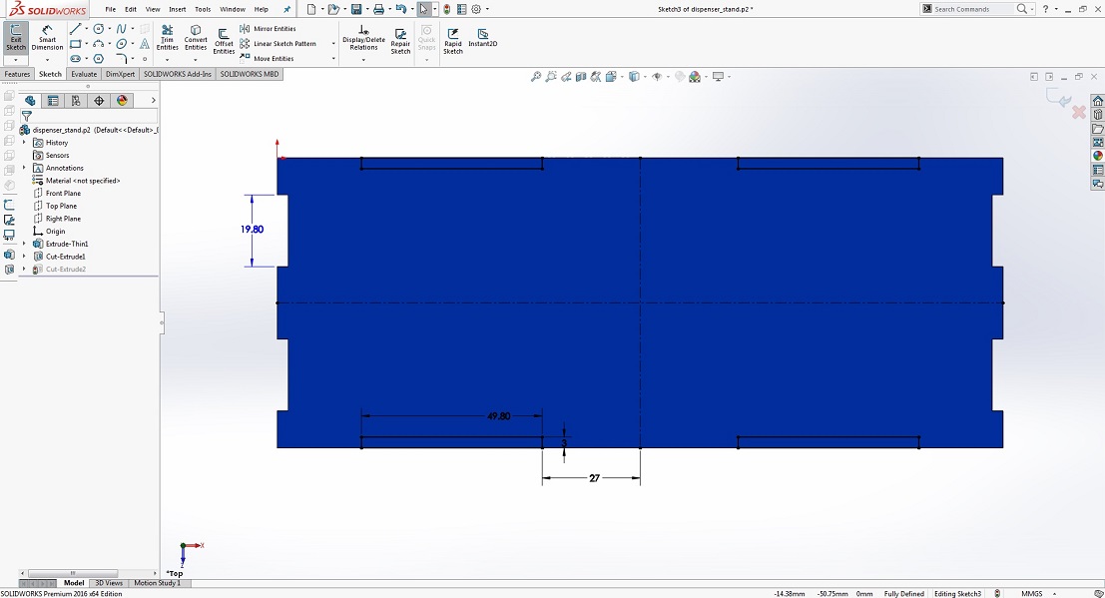Open the DisplayManager color tab
This screenshot has height=598, width=1105.
pos(122,101)
